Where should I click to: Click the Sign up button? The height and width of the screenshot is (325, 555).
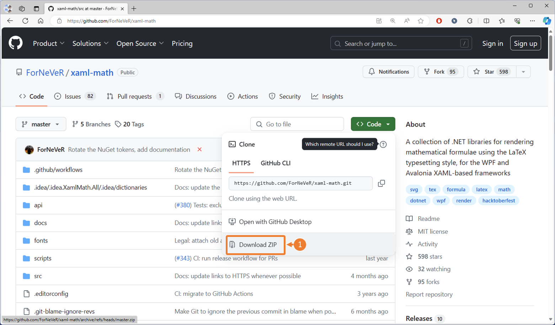(x=525, y=43)
